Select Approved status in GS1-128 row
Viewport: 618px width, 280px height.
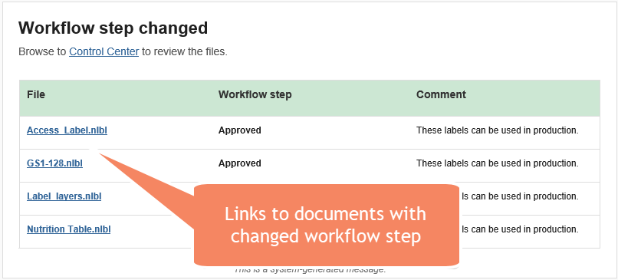240,163
